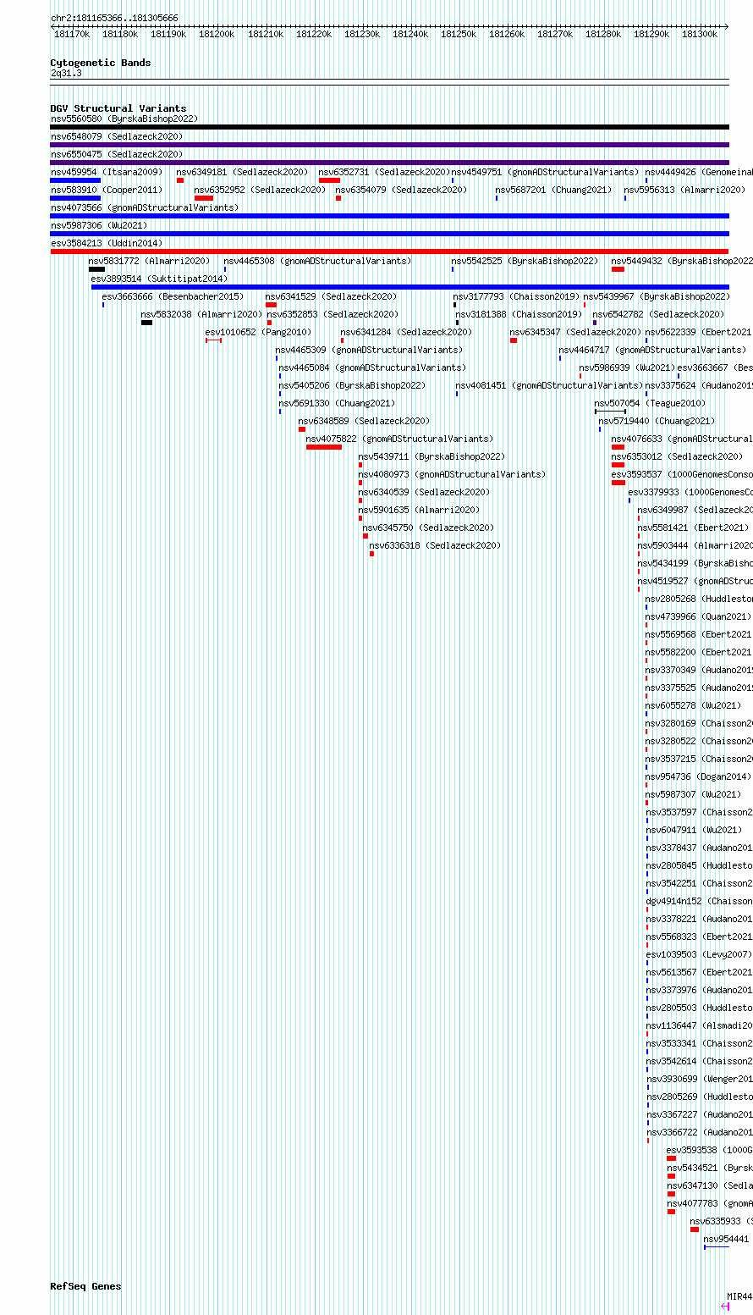753x1315 pixels.
Task: Click nsv4549751 (gnomADStructuralVariants) label
Action: click(x=546, y=173)
